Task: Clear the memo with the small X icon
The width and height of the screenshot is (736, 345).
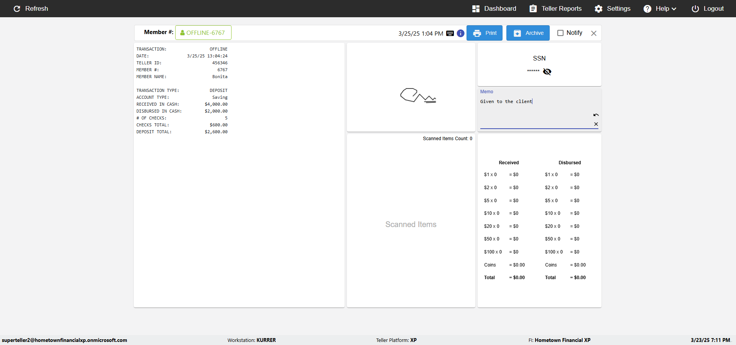Action: click(x=596, y=124)
